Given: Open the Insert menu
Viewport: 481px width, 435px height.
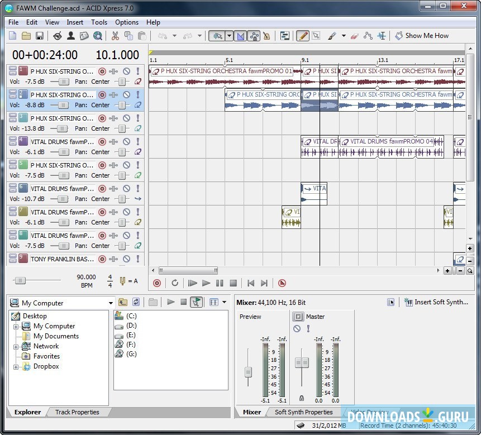Looking at the screenshot, I should coord(75,22).
